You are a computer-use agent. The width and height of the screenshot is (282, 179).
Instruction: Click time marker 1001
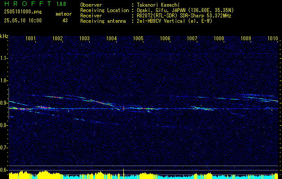[x=30, y=38]
